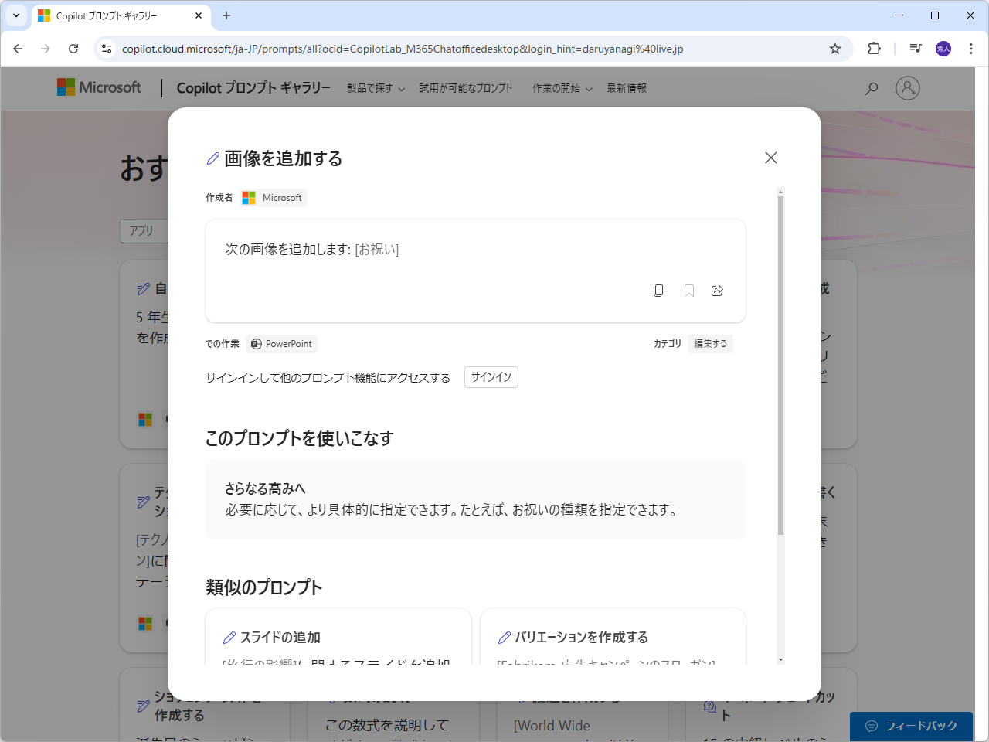Screen dimensions: 989x742
Task: Open the フィードバック button
Action: (912, 726)
